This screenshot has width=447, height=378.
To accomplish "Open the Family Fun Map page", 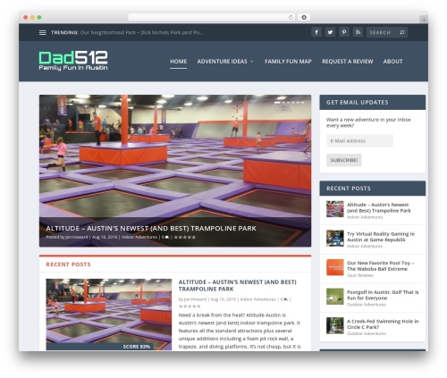I will (x=288, y=62).
